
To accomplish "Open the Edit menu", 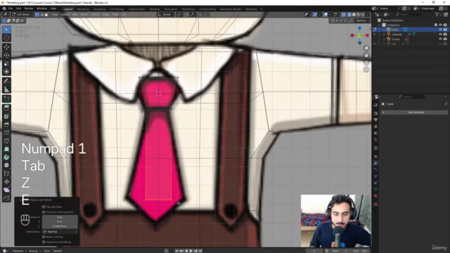I will pos(18,8).
